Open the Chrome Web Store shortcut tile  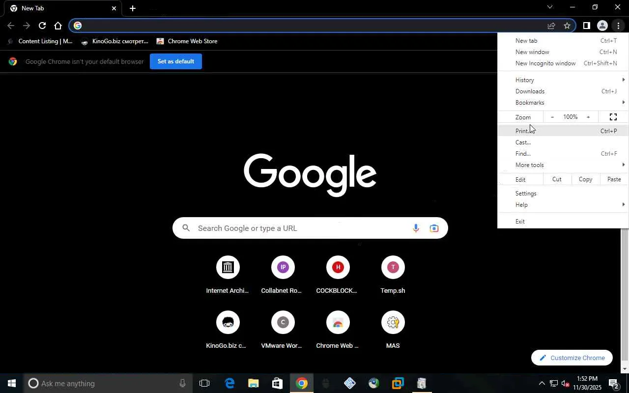tap(338, 329)
